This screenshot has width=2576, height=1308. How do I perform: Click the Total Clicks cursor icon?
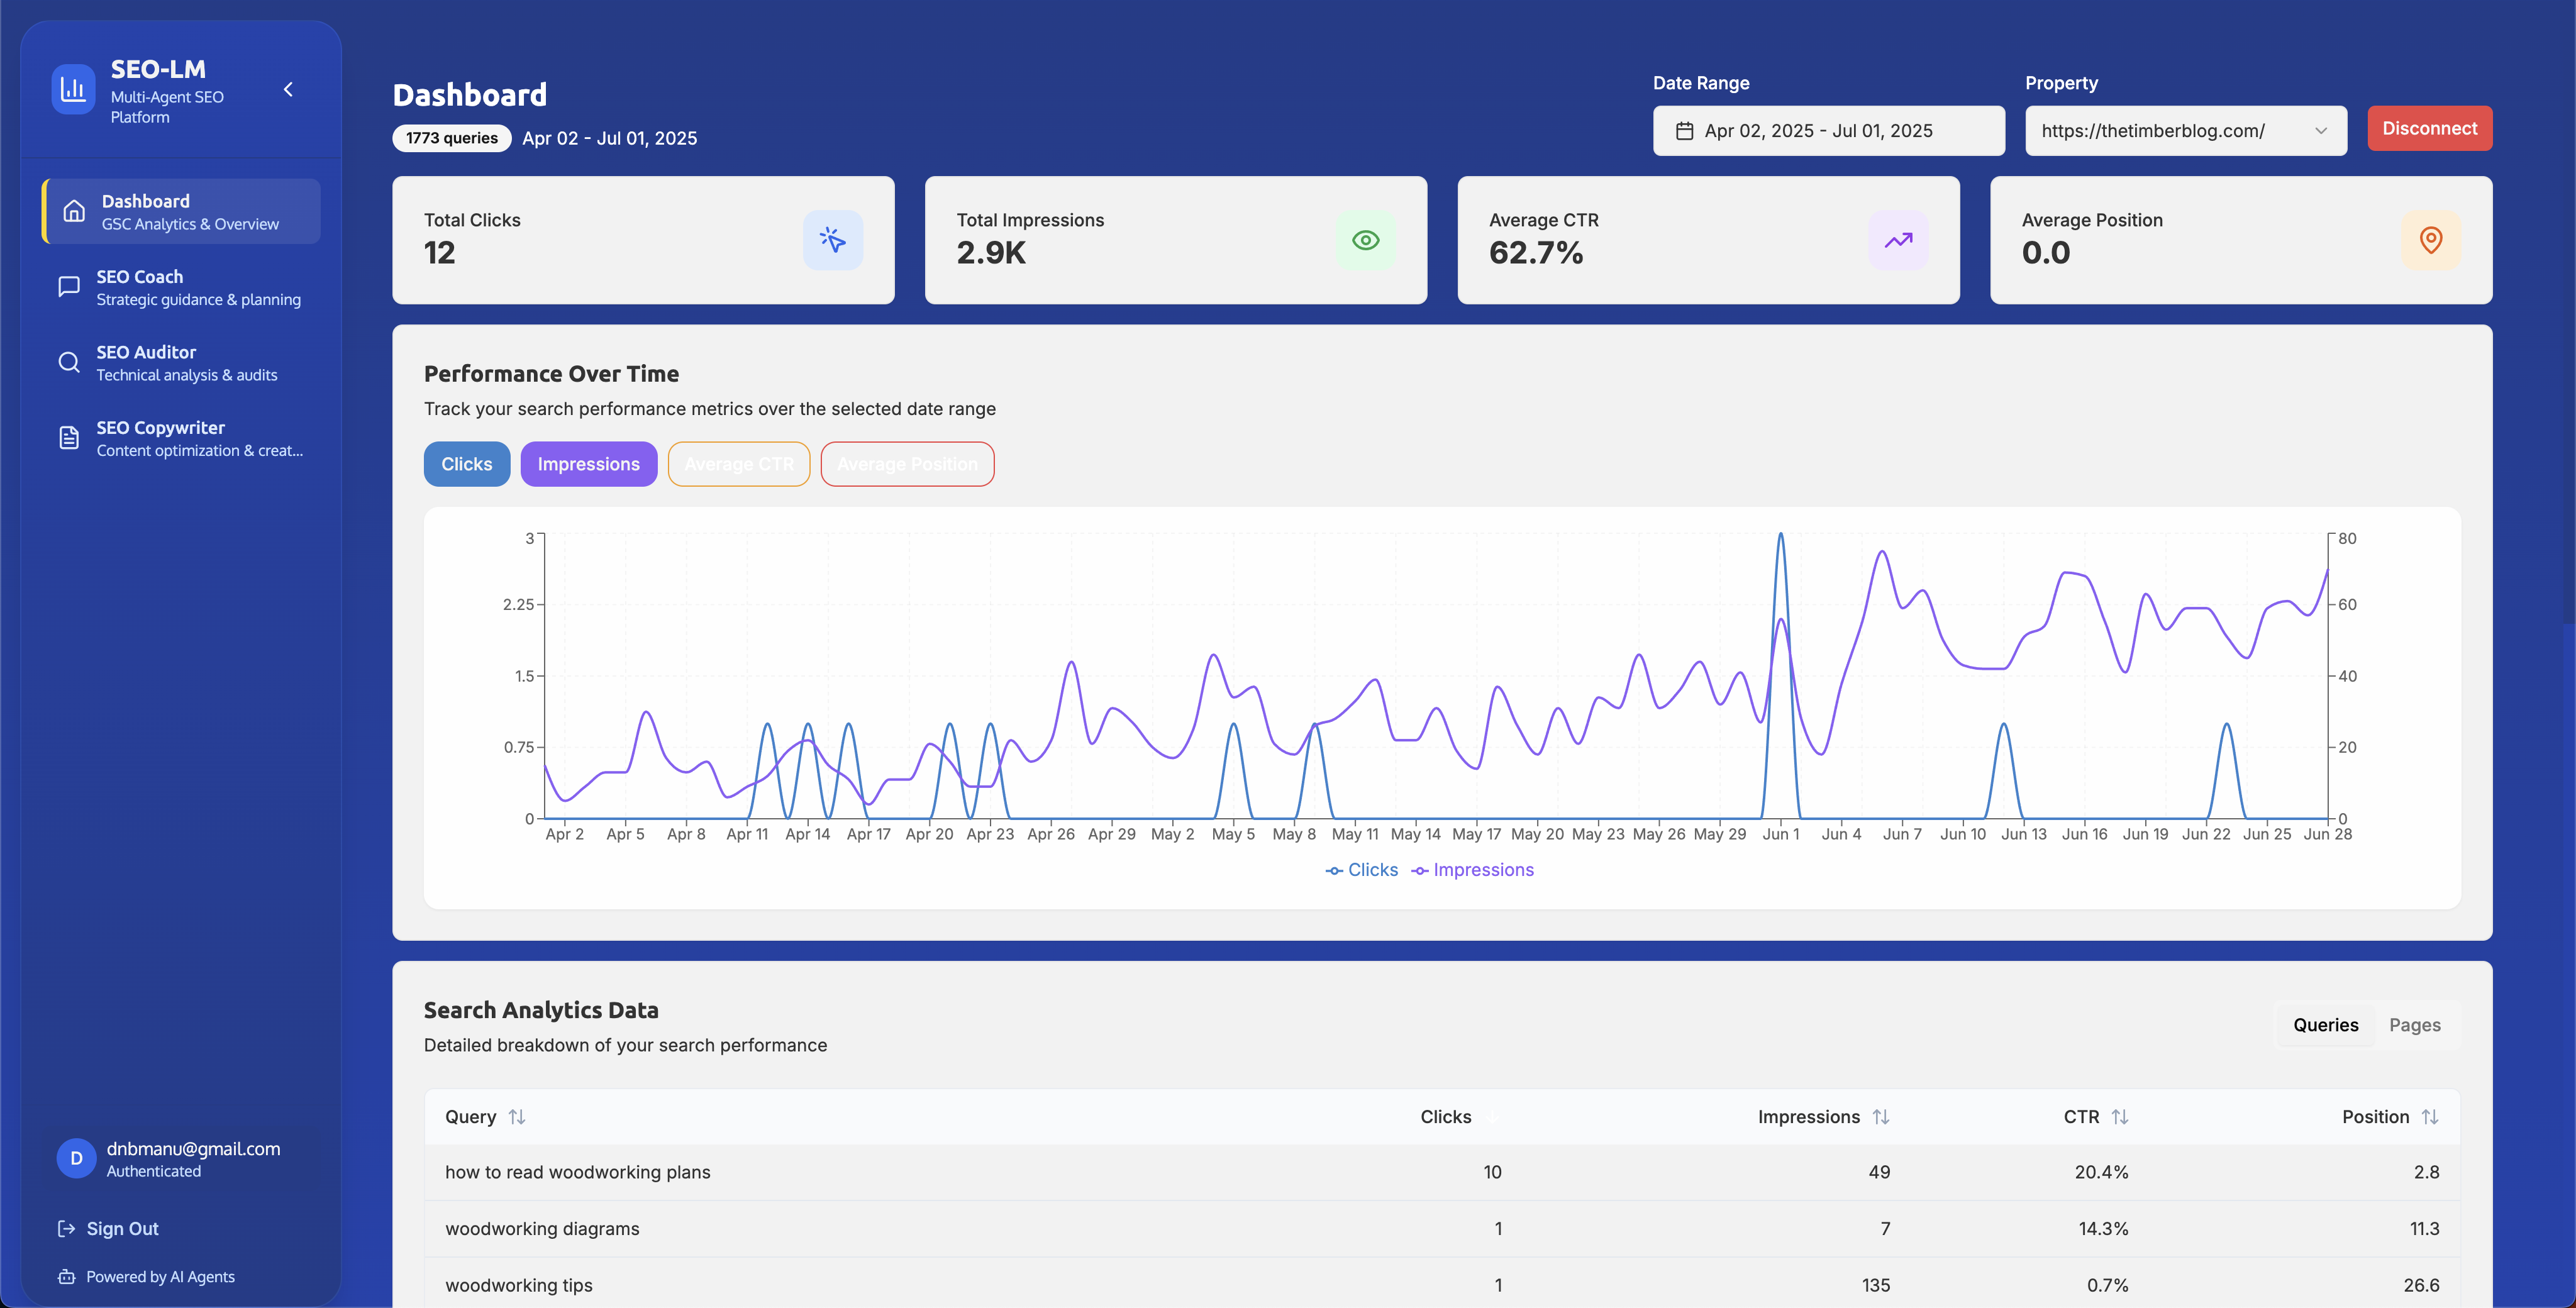click(x=832, y=240)
